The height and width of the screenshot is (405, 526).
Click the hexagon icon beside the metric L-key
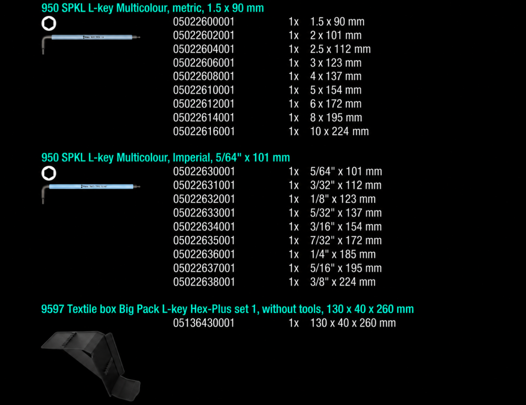(x=49, y=24)
